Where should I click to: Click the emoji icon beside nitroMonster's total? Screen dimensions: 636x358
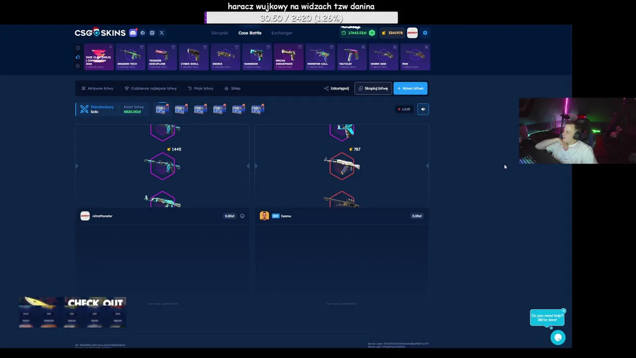point(242,216)
